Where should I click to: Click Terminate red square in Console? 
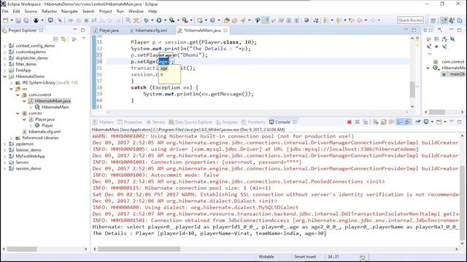[350, 122]
